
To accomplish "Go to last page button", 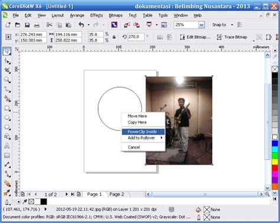I will (x=73, y=194).
